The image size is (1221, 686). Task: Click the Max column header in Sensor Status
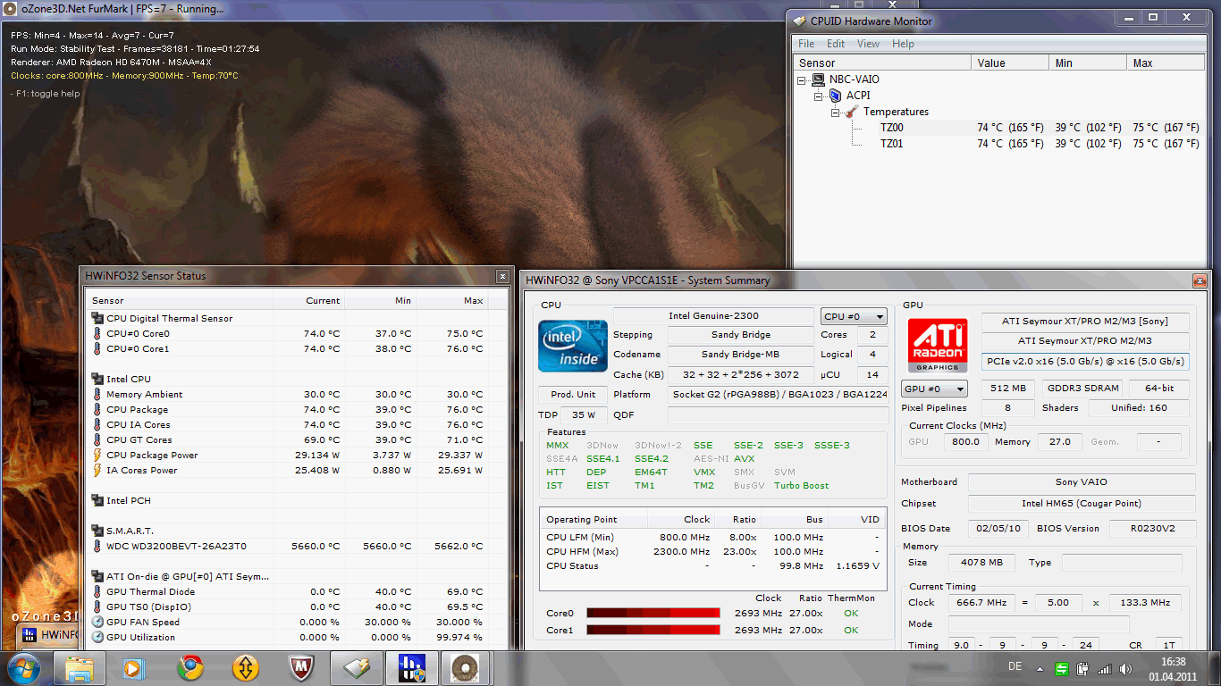452,300
